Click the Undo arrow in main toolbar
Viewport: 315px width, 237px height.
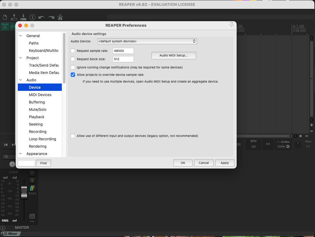click(x=41, y=17)
